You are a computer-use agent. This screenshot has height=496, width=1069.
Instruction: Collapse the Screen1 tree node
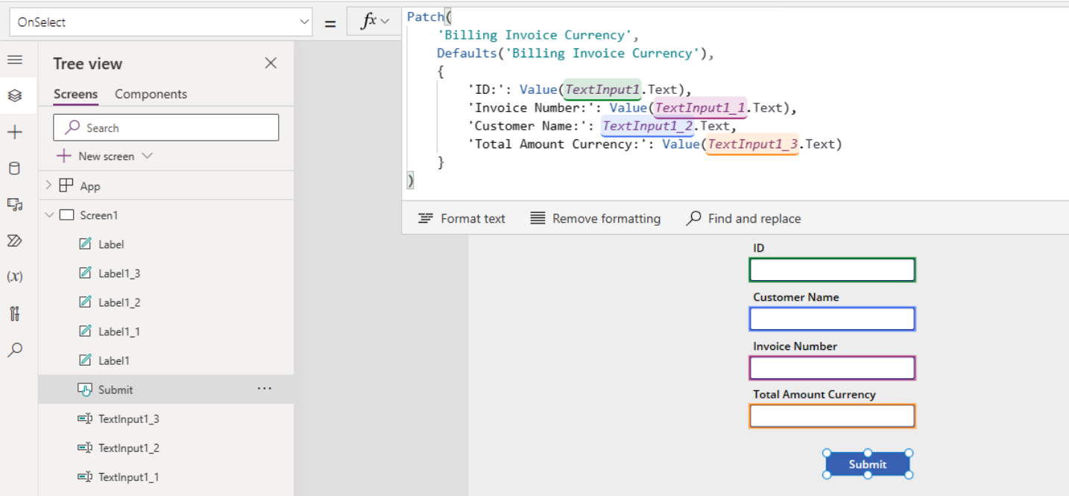click(49, 214)
